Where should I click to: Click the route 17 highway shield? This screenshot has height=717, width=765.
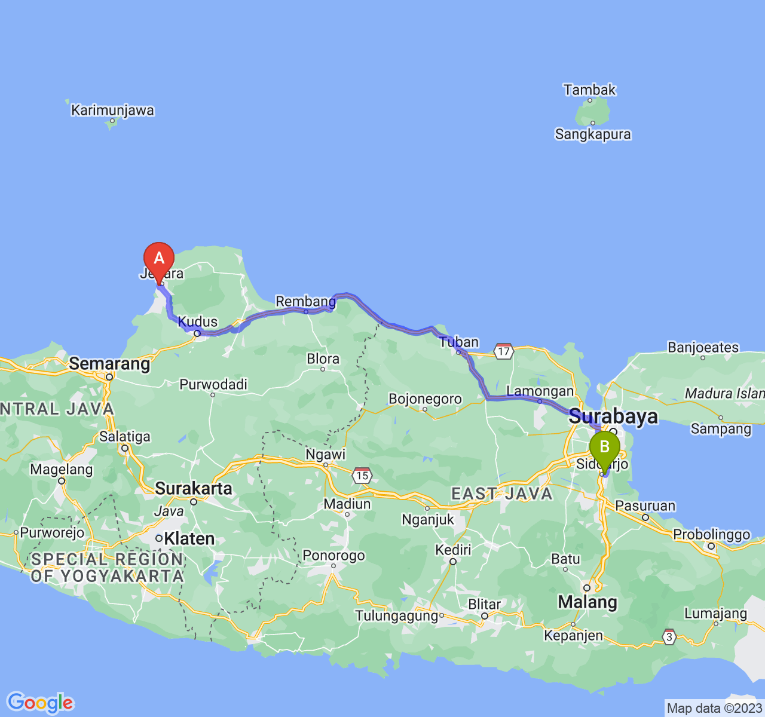[504, 351]
